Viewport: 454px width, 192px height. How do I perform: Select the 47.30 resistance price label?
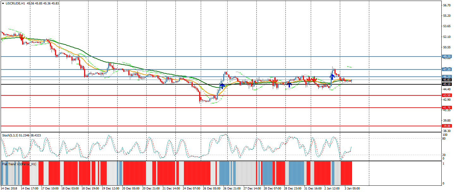(447, 69)
